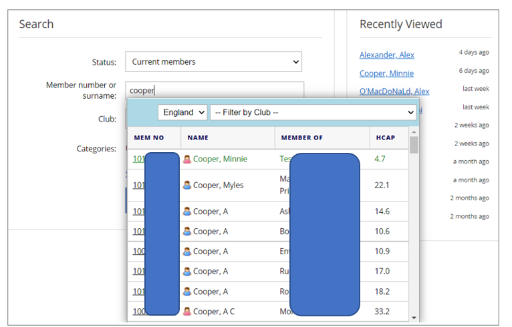Click the member icon in the 10.9 handicap row

[186, 252]
